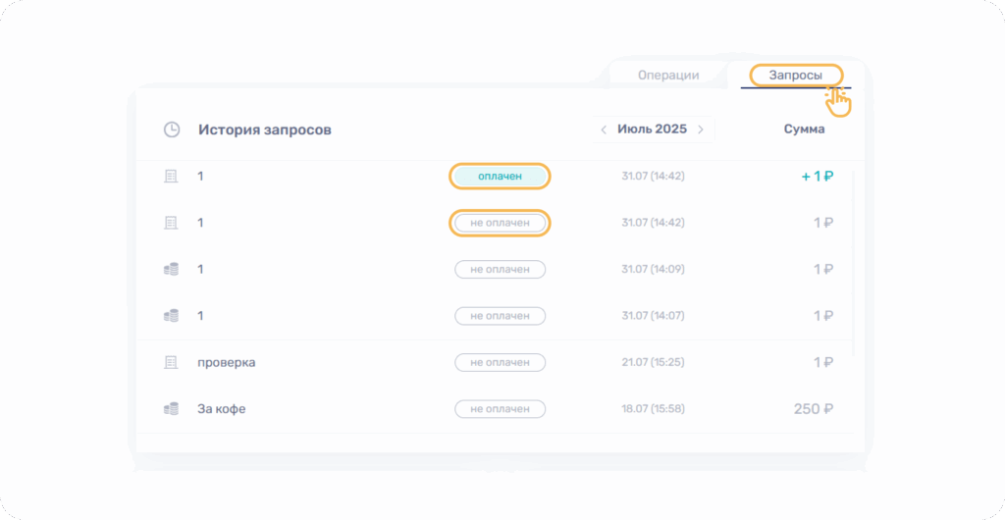The width and height of the screenshot is (1005, 520).
Task: Click the building icon in the оплачен row
Action: (171, 176)
